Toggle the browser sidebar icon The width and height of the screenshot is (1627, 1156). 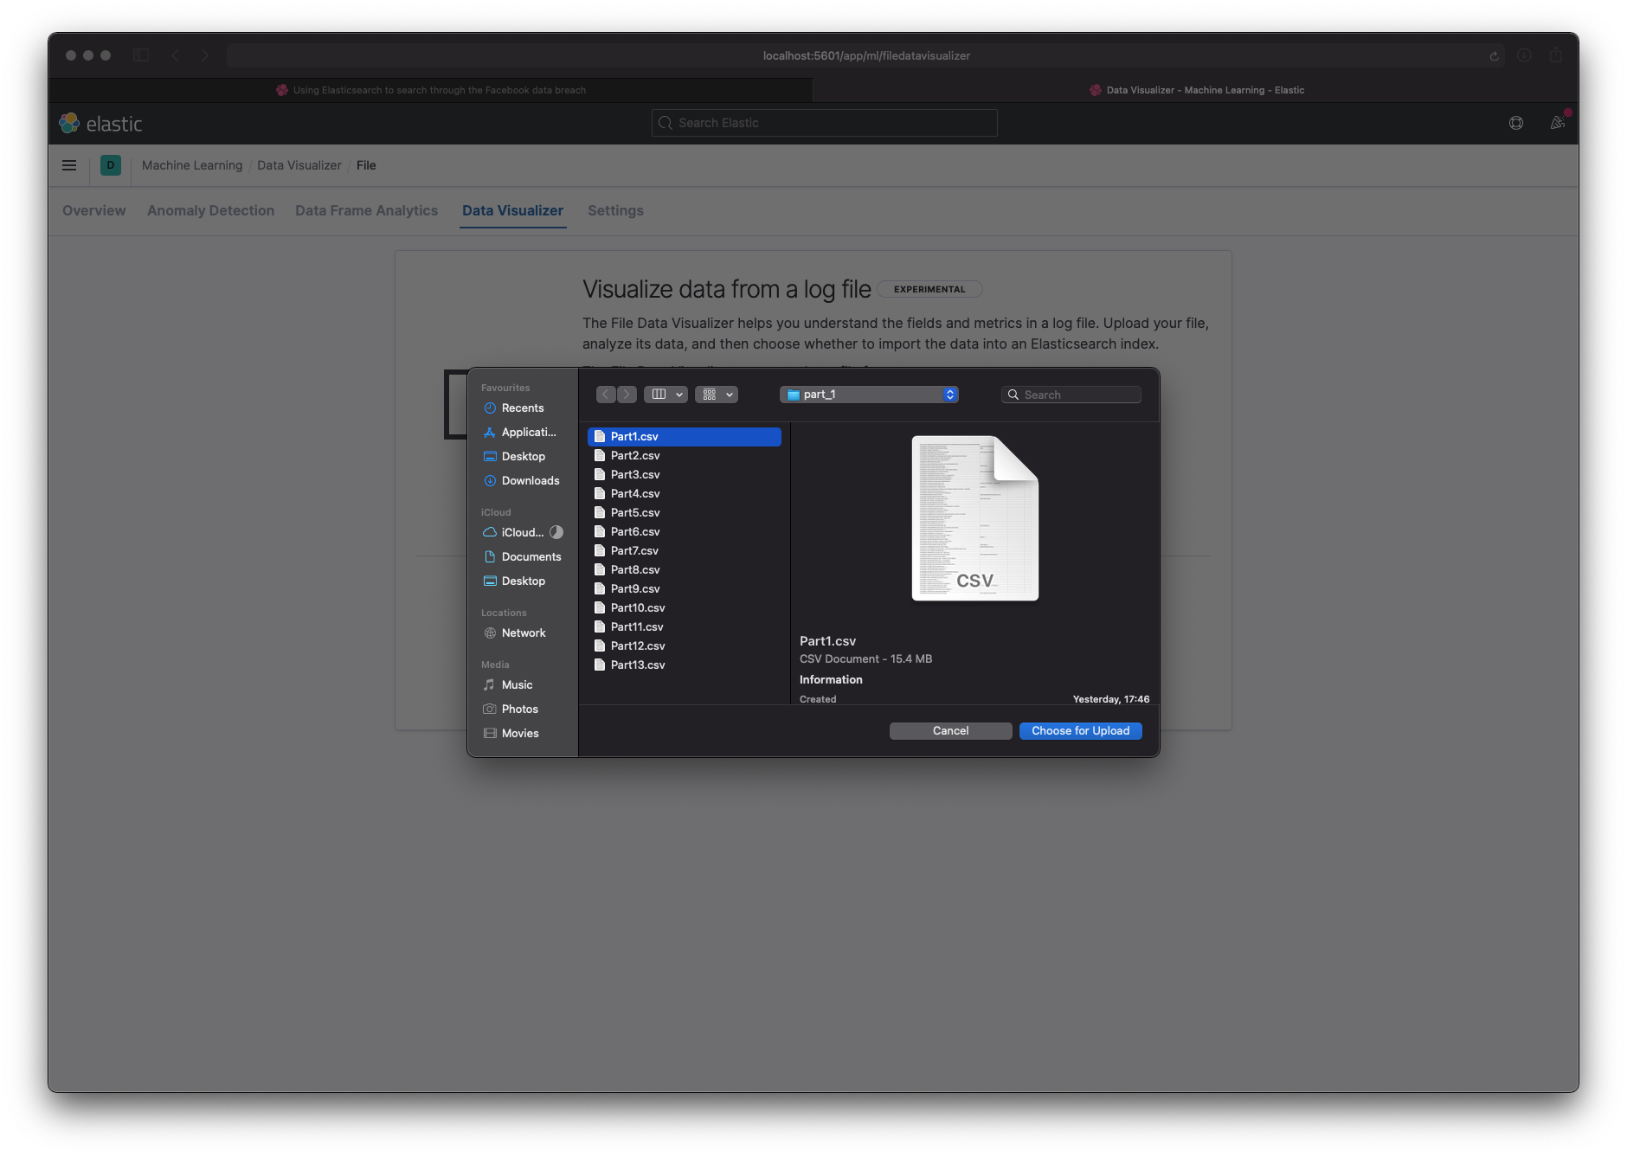click(141, 55)
